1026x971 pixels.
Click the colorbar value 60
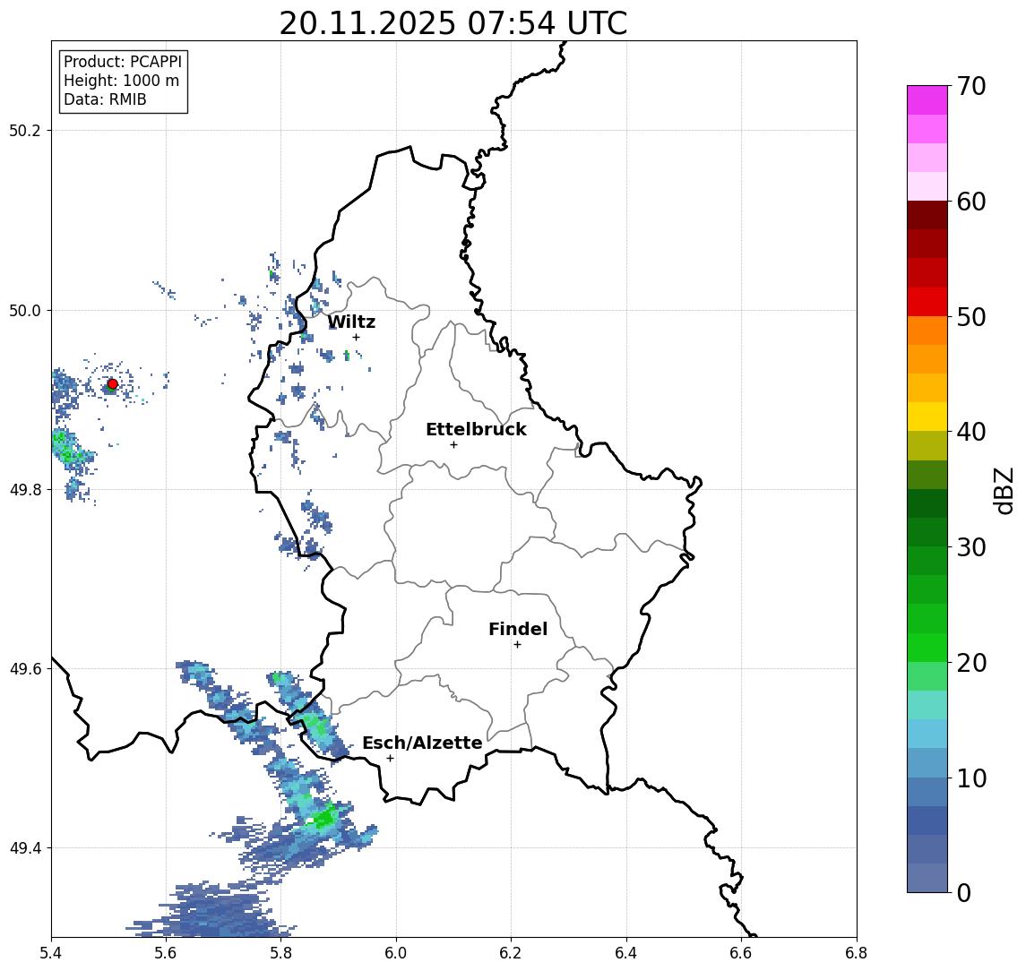971,202
